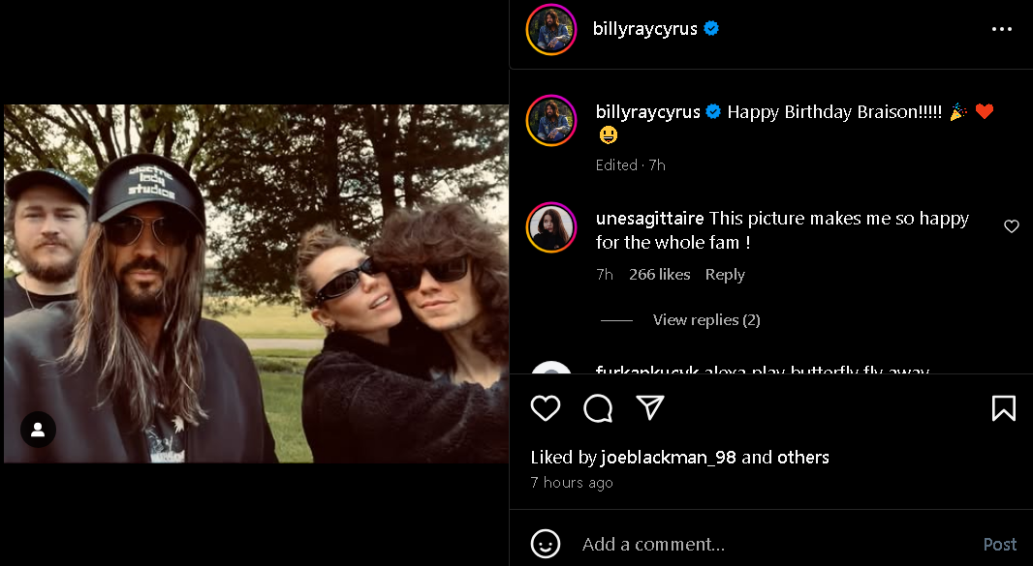Reply to unesagittaire's comment
The image size is (1033, 566).
[725, 275]
